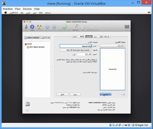
Task: Open the partition layout dropdown
Action: [x=113, y=46]
